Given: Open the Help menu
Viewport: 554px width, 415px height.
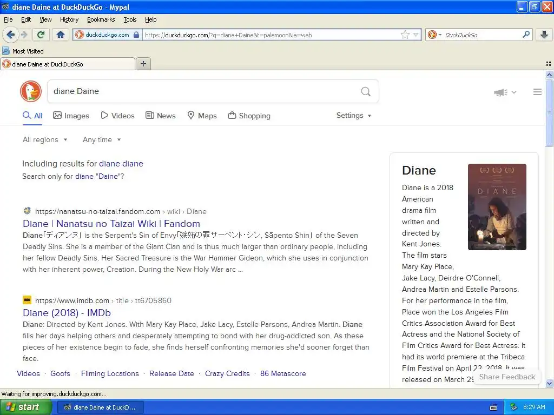Looking at the screenshot, I should pos(151,19).
